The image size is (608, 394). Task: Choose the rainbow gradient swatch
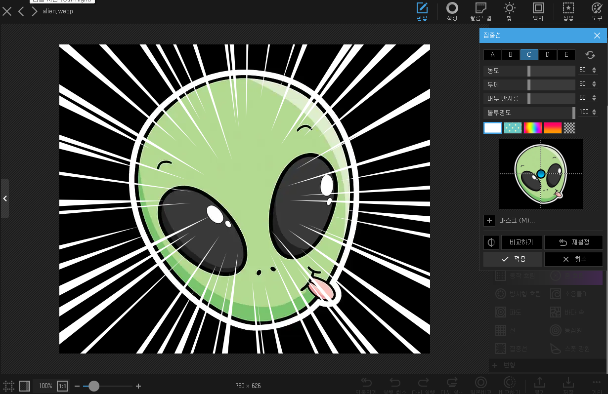click(532, 128)
